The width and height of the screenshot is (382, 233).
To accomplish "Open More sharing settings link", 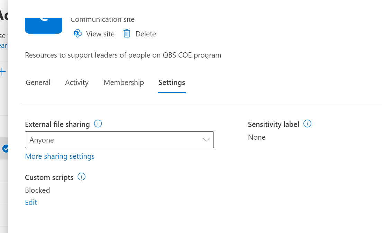I will coord(60,156).
